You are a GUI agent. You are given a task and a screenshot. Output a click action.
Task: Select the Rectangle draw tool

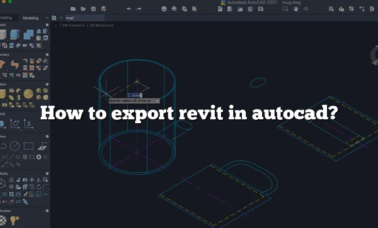pyautogui.click(x=29, y=146)
